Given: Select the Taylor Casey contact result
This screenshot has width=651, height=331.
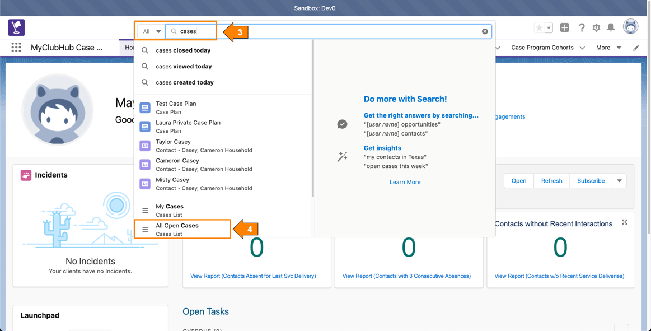Looking at the screenshot, I should click(173, 146).
